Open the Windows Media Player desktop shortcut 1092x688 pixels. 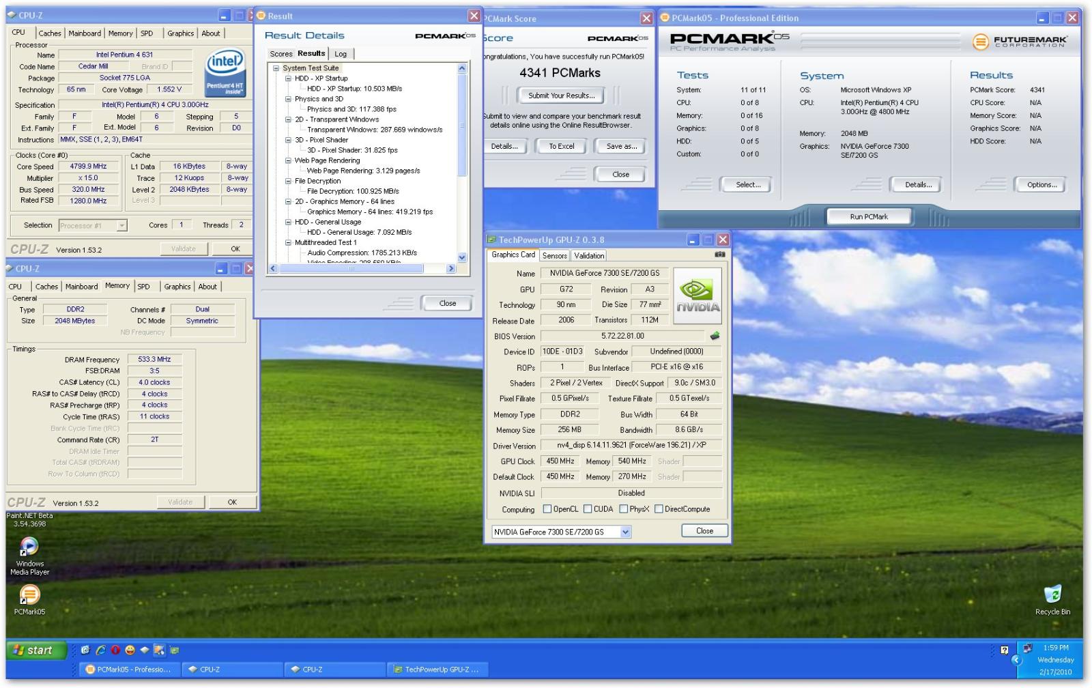click(x=29, y=556)
